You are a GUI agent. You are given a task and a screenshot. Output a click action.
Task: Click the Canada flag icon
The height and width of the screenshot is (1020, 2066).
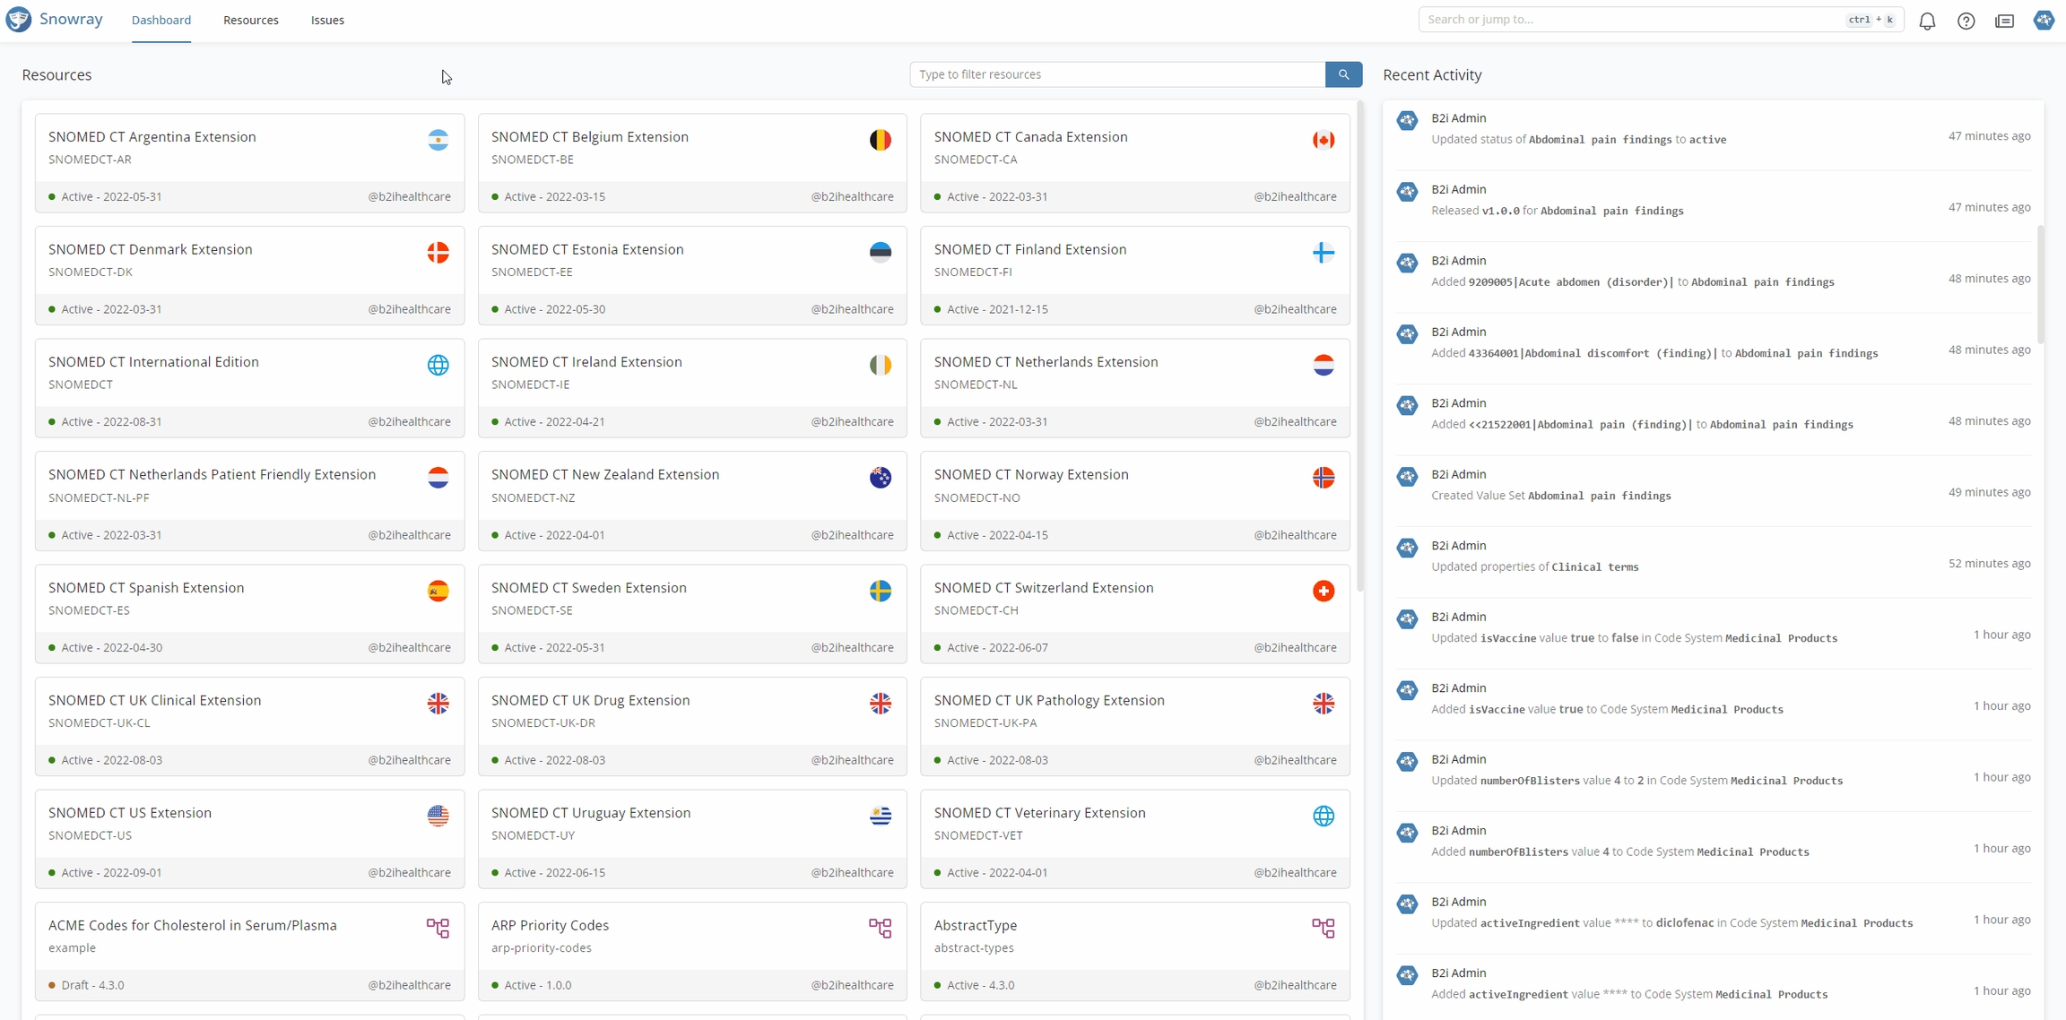tap(1323, 140)
